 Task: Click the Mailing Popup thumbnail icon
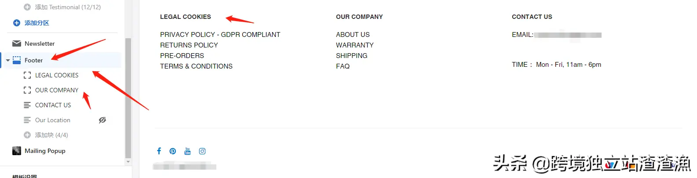(x=17, y=151)
